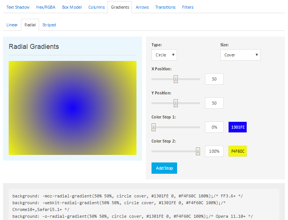Focus the Color Stop 1 percent field
Viewport: 288px width, 220px height.
214,127
